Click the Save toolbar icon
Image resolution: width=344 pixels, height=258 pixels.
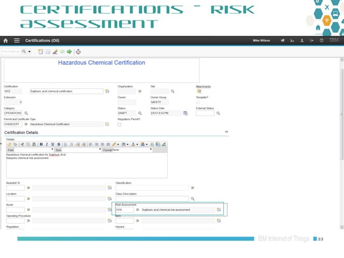(x=48, y=52)
